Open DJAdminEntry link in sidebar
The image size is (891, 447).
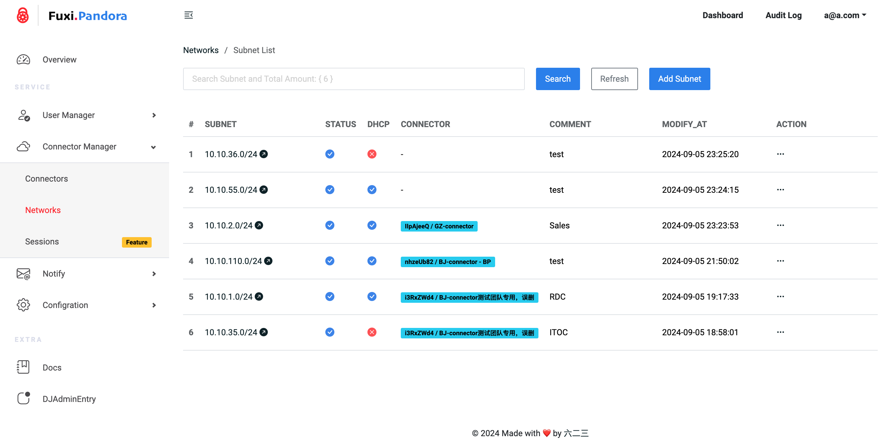coord(69,399)
